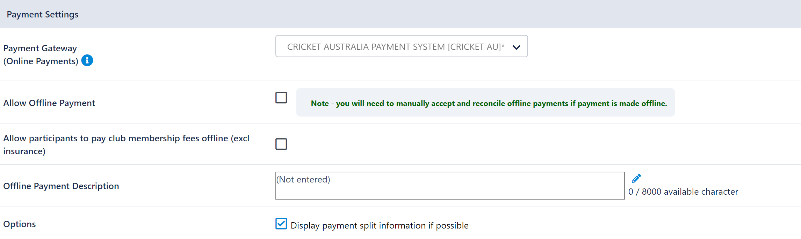Screen dimensions: 801x239
Task: Enable the Allow Offline Payment checkbox
Action: pyautogui.click(x=281, y=97)
